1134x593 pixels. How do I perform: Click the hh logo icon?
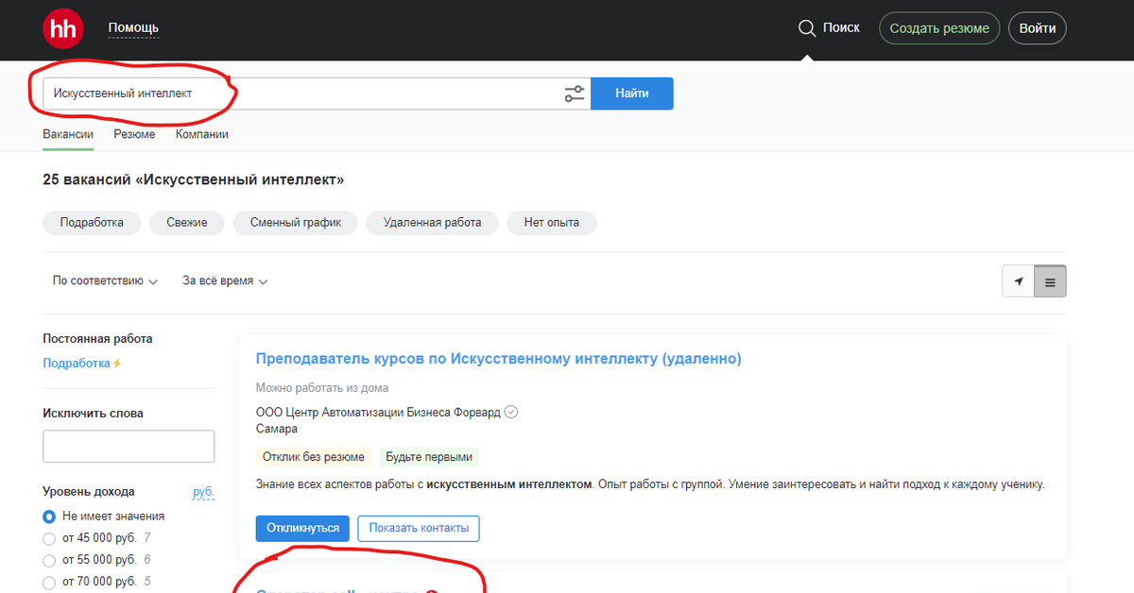click(63, 28)
